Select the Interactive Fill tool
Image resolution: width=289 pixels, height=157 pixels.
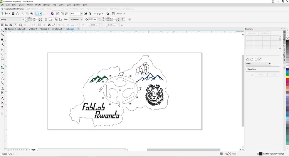point(2,103)
